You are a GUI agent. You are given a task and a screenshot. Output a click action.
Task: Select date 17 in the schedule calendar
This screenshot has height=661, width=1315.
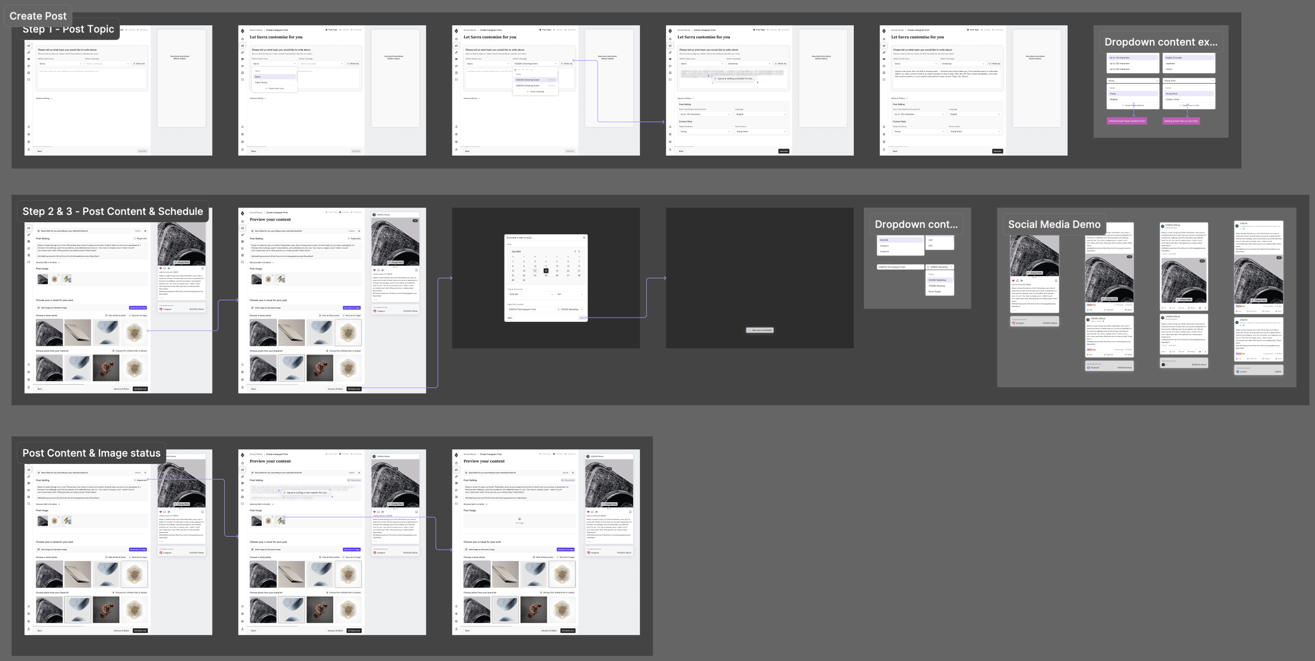click(535, 271)
